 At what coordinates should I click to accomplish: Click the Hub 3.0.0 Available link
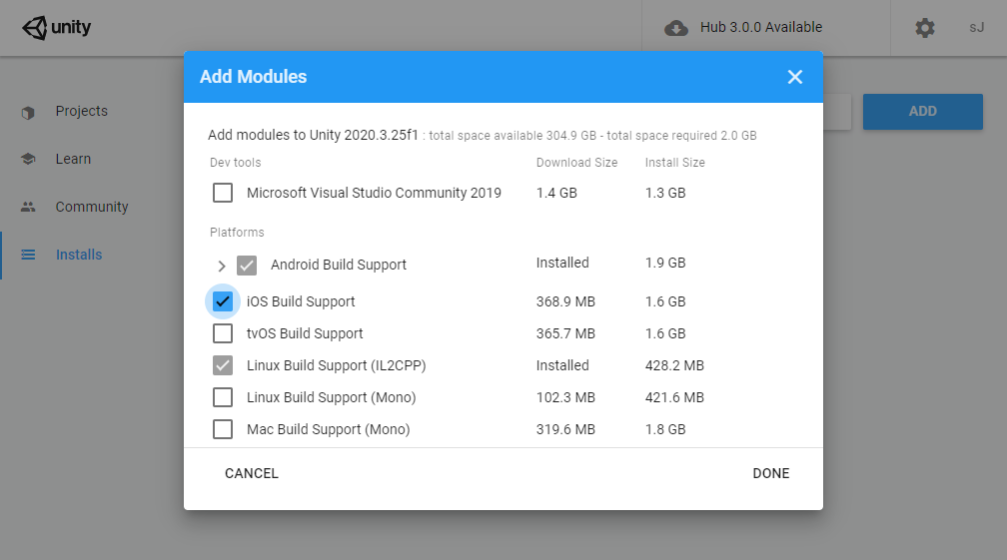pos(761,28)
